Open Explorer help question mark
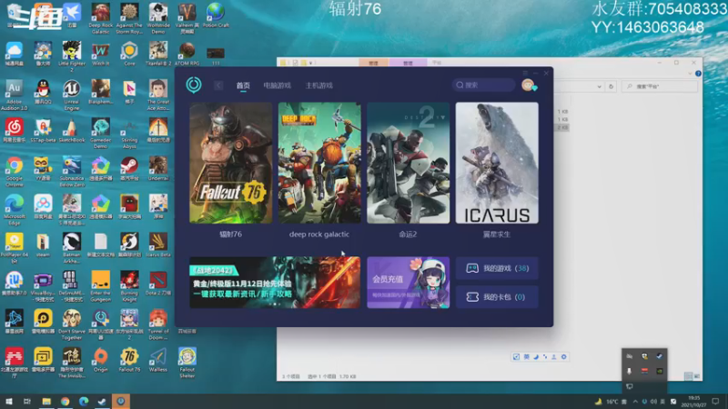Screen dimensions: 728x409 (x=698, y=74)
